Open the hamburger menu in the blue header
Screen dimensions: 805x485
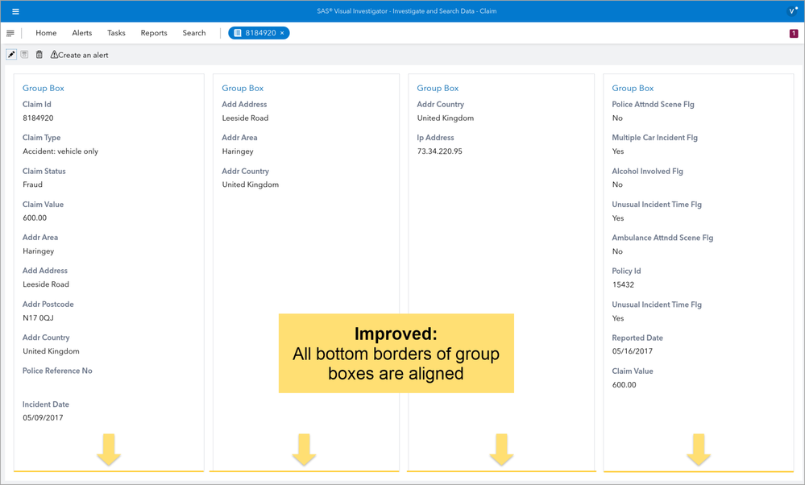[x=15, y=11]
